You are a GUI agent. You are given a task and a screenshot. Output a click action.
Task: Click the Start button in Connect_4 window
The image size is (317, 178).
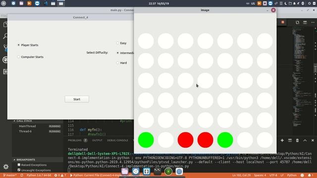click(77, 99)
